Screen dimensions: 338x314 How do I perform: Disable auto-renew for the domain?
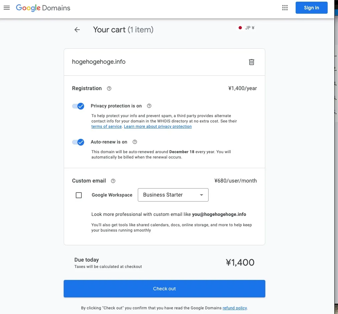[x=78, y=142]
